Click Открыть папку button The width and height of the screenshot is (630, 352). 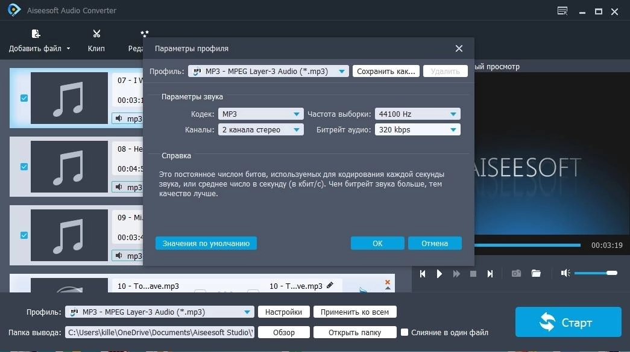click(x=354, y=332)
